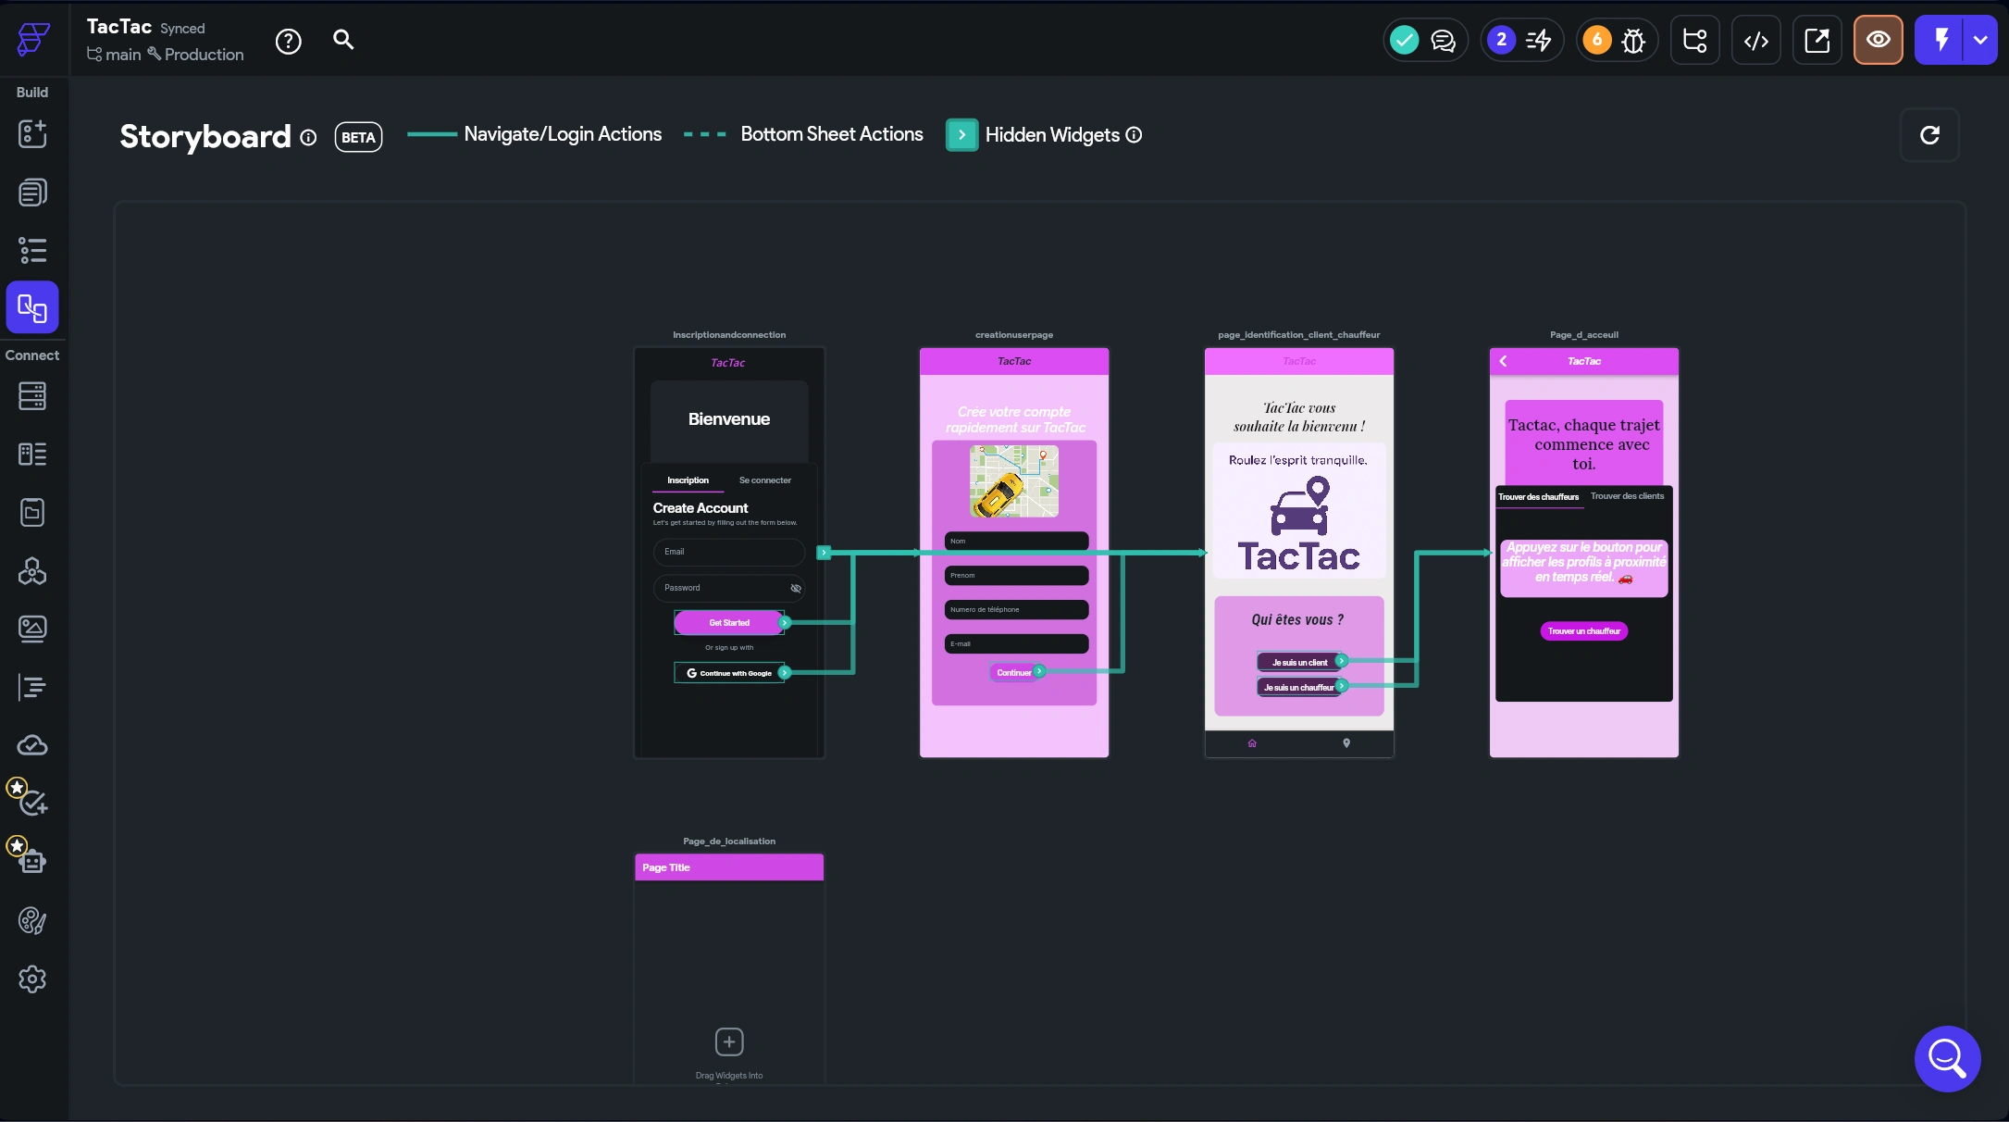This screenshot has width=2009, height=1122.
Task: Click the branching icon in top bar
Action: tap(1694, 40)
